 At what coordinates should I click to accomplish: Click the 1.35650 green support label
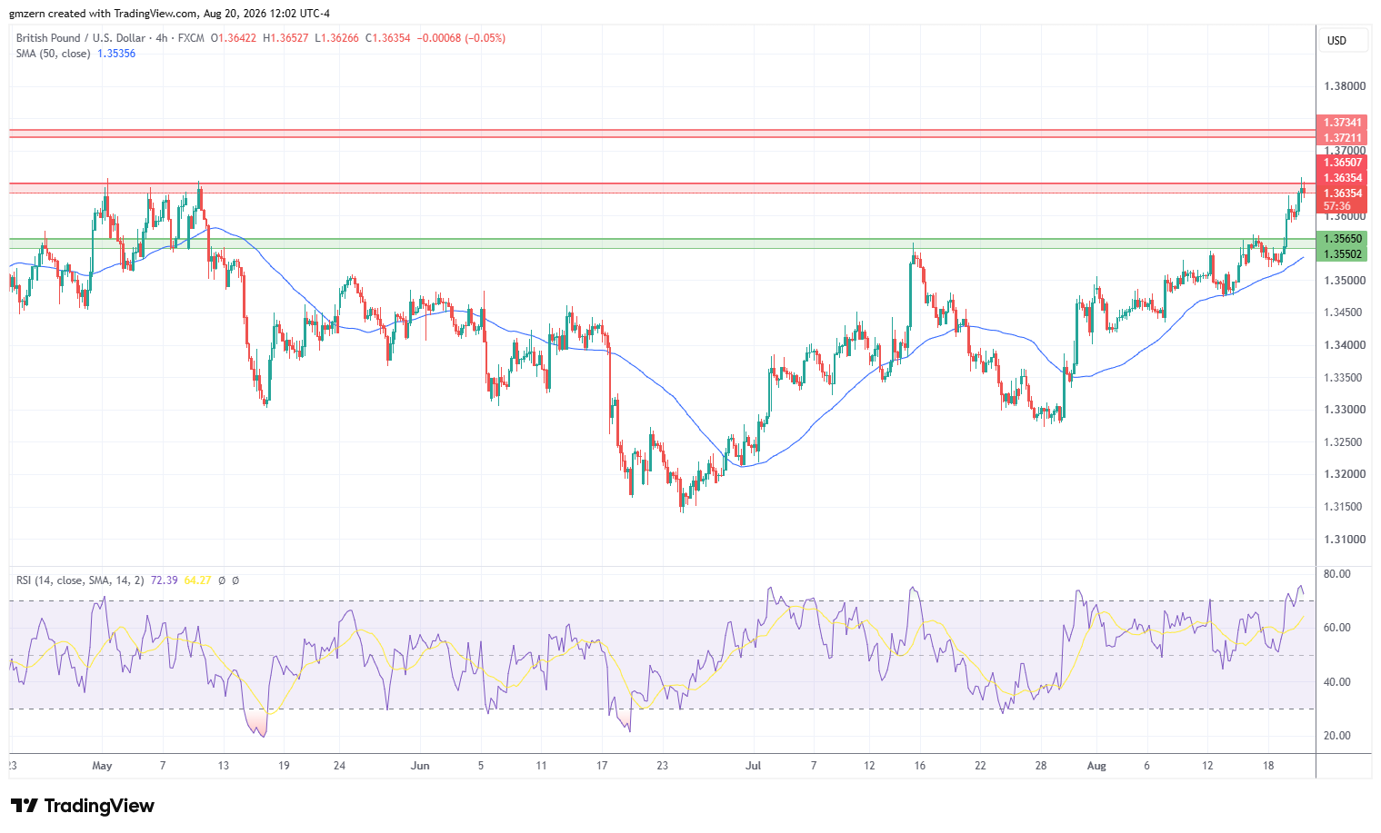point(1342,239)
